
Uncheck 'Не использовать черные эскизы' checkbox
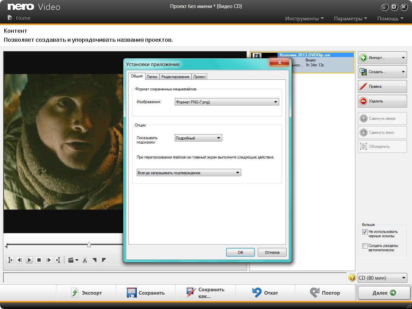click(365, 232)
